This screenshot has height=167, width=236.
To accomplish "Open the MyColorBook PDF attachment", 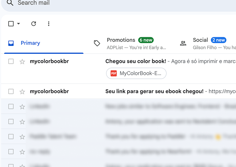I will pyautogui.click(x=140, y=73).
